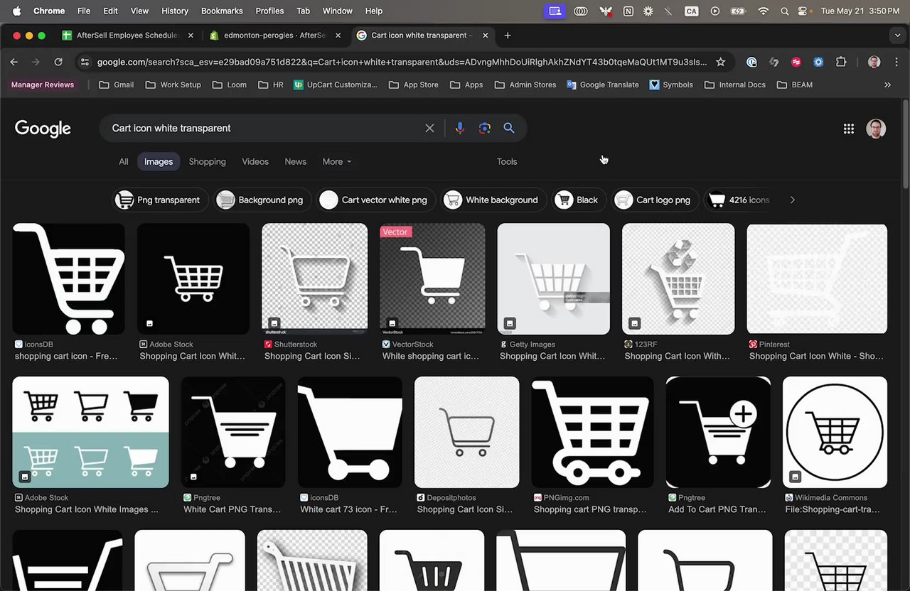Open Chrome History menu
This screenshot has height=591, width=910.
(175, 11)
